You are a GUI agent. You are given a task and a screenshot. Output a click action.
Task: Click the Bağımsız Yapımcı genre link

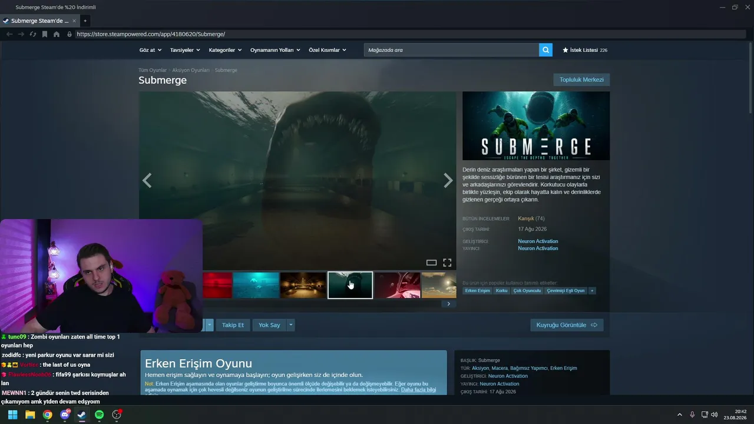tap(529, 368)
